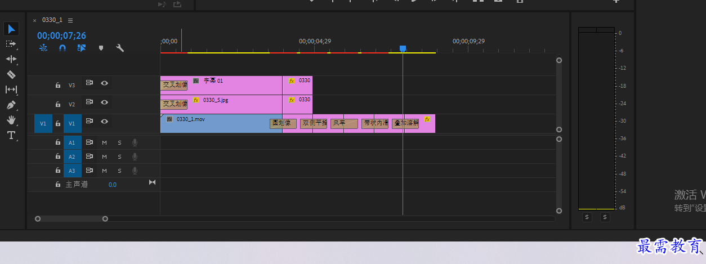Screen dimensions: 706x264
Task: Select the Hand tool
Action: point(11,120)
